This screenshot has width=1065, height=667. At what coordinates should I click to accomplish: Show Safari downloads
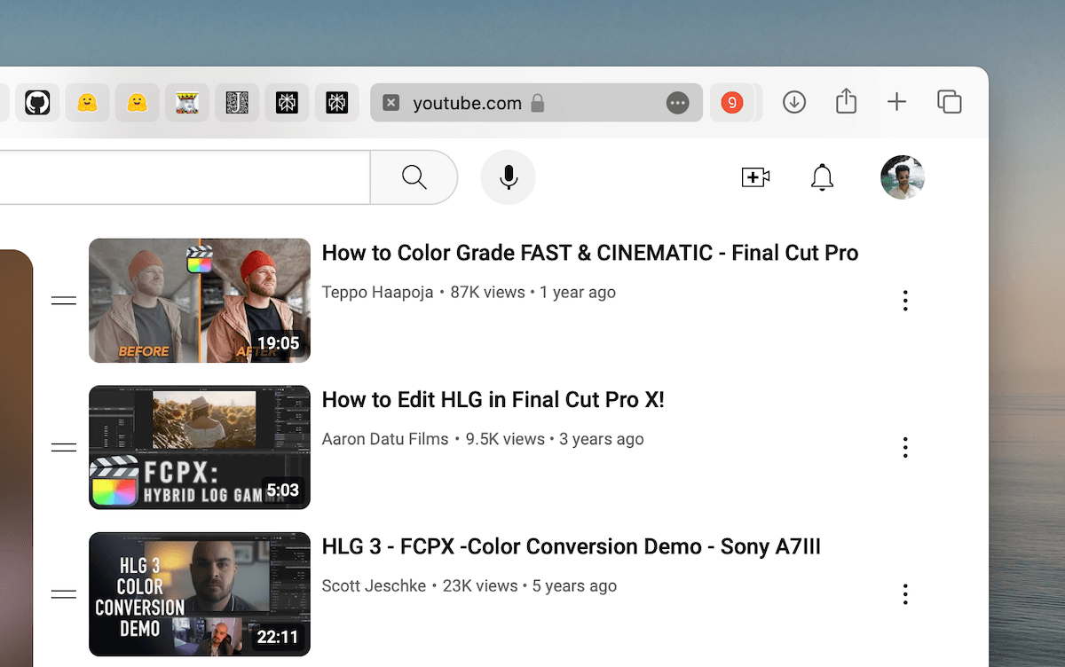(x=794, y=102)
